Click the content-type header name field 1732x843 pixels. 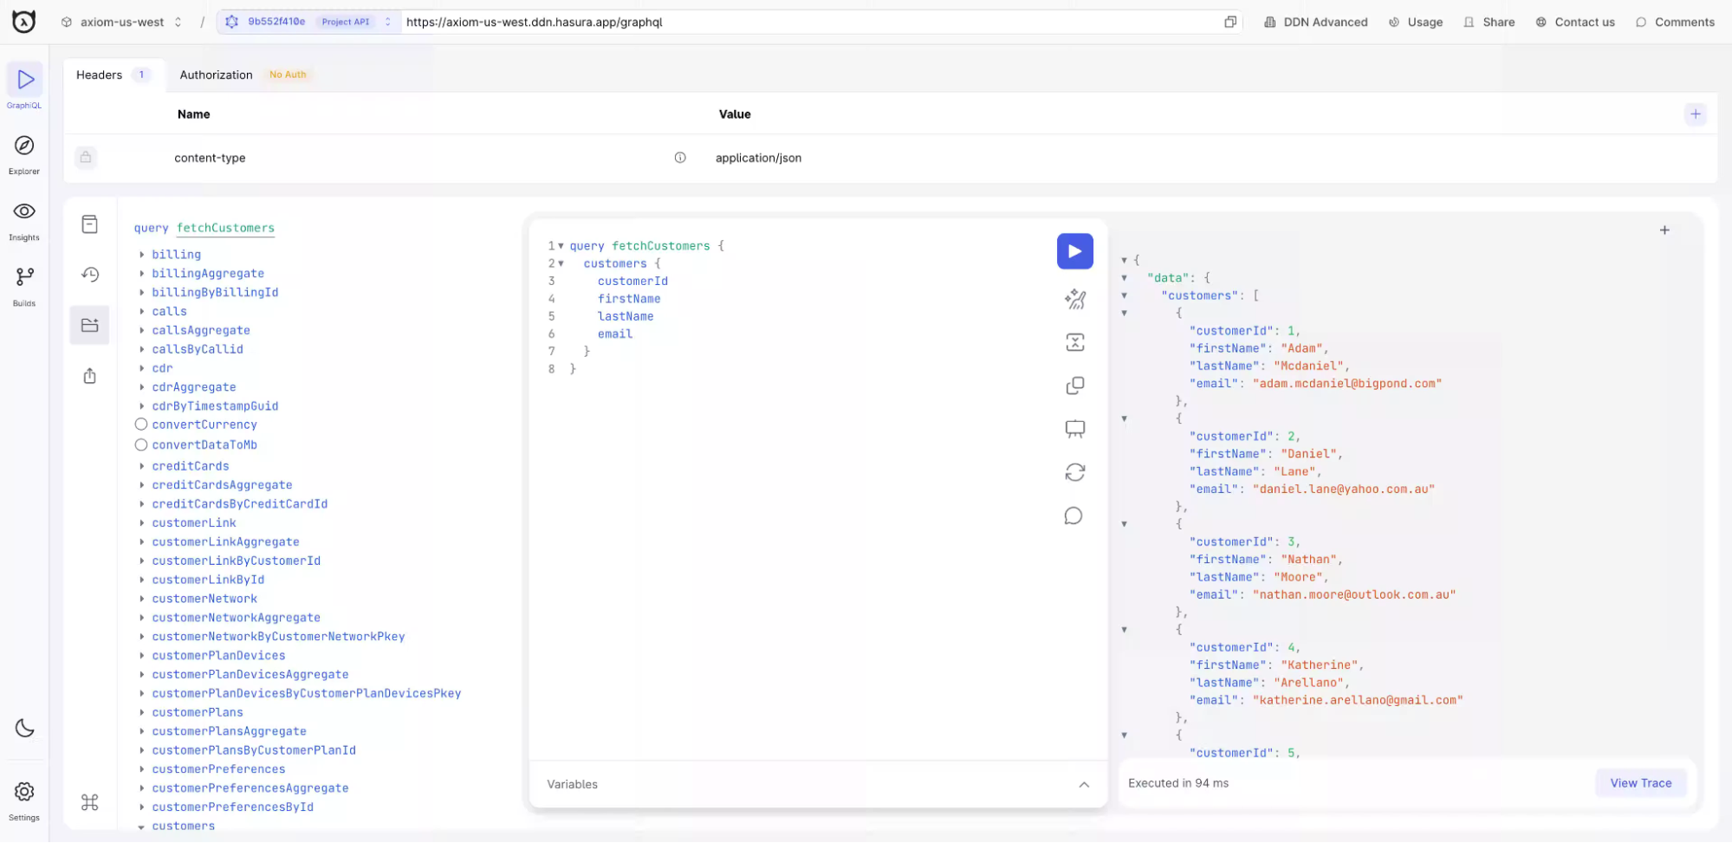pos(210,158)
